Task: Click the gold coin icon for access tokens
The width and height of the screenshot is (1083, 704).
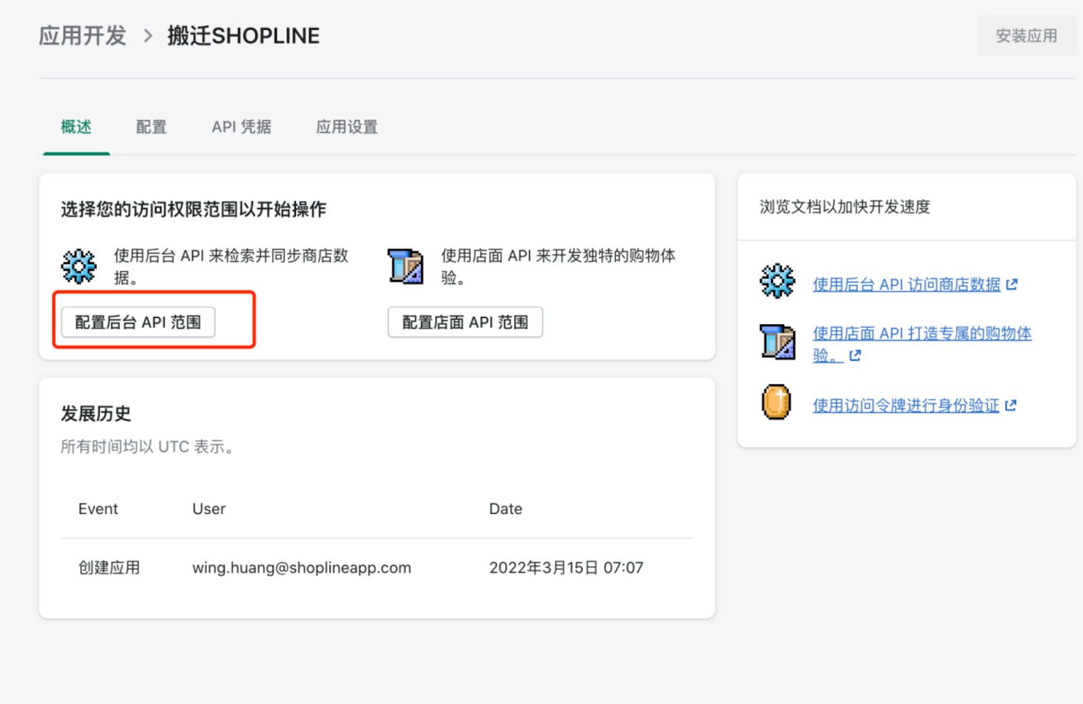Action: point(776,403)
